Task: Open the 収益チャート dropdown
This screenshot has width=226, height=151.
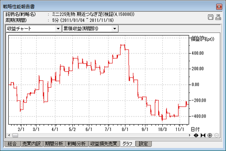Action: tap(58, 28)
